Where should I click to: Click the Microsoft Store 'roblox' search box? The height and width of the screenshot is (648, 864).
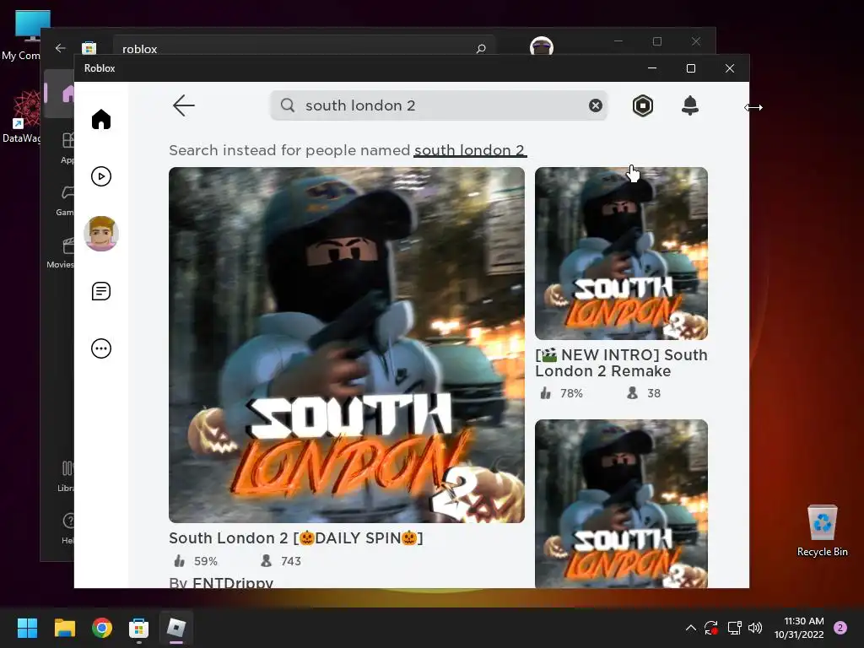point(304,46)
